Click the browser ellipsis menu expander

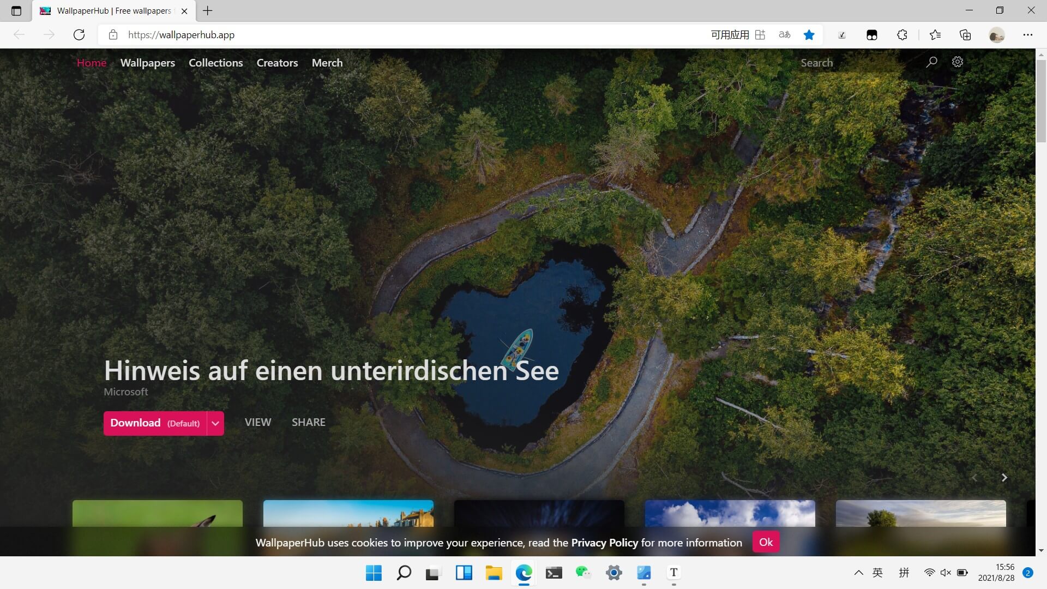[1027, 34]
